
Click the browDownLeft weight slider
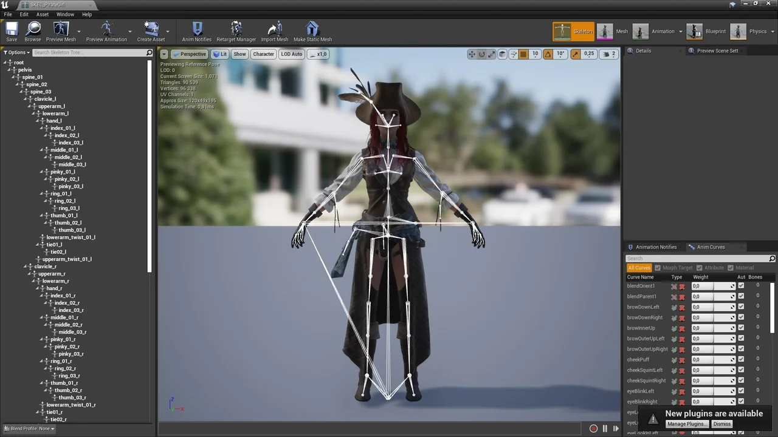(x=712, y=307)
